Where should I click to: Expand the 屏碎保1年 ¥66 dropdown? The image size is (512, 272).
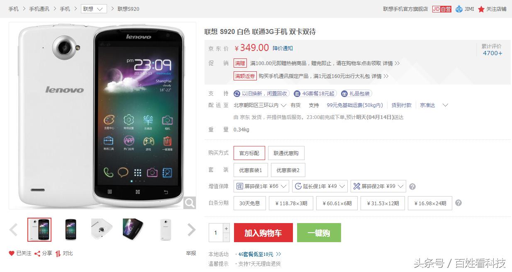(x=261, y=187)
